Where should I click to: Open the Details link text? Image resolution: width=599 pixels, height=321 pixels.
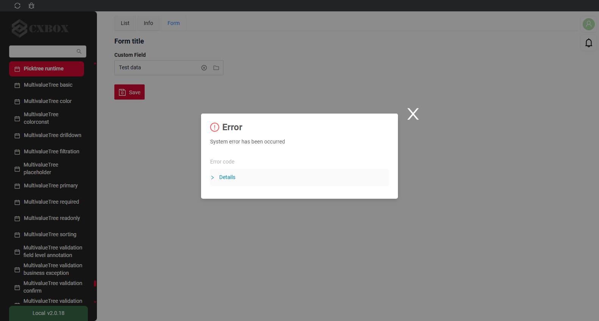(x=227, y=177)
